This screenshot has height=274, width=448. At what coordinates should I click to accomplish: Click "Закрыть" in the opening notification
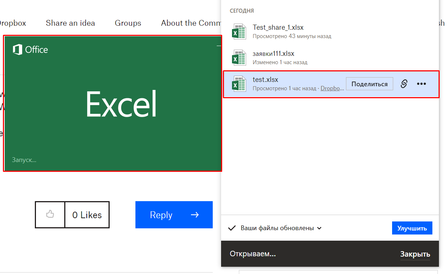[415, 254]
